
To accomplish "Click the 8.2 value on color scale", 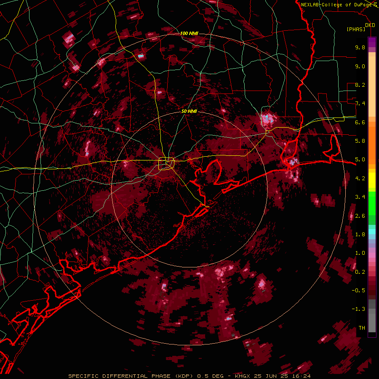I will click(x=360, y=85).
